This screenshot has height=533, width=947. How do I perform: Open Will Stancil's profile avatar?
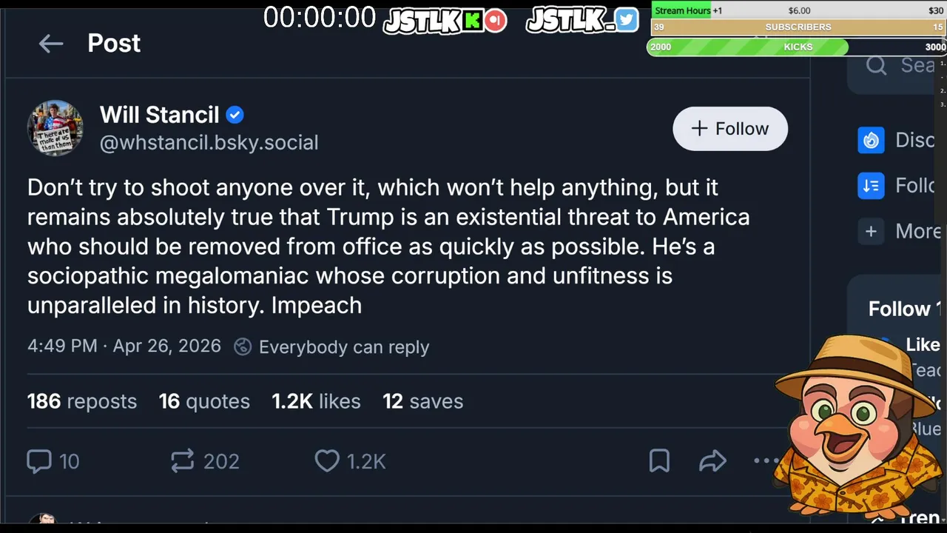tap(55, 128)
